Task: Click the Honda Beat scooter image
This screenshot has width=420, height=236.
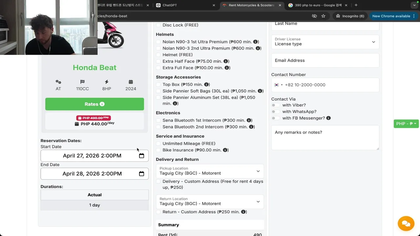Action: (111, 35)
